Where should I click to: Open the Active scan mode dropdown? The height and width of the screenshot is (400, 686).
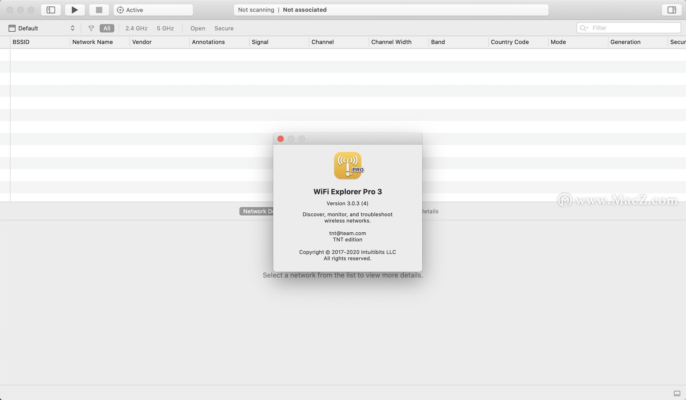pyautogui.click(x=153, y=10)
